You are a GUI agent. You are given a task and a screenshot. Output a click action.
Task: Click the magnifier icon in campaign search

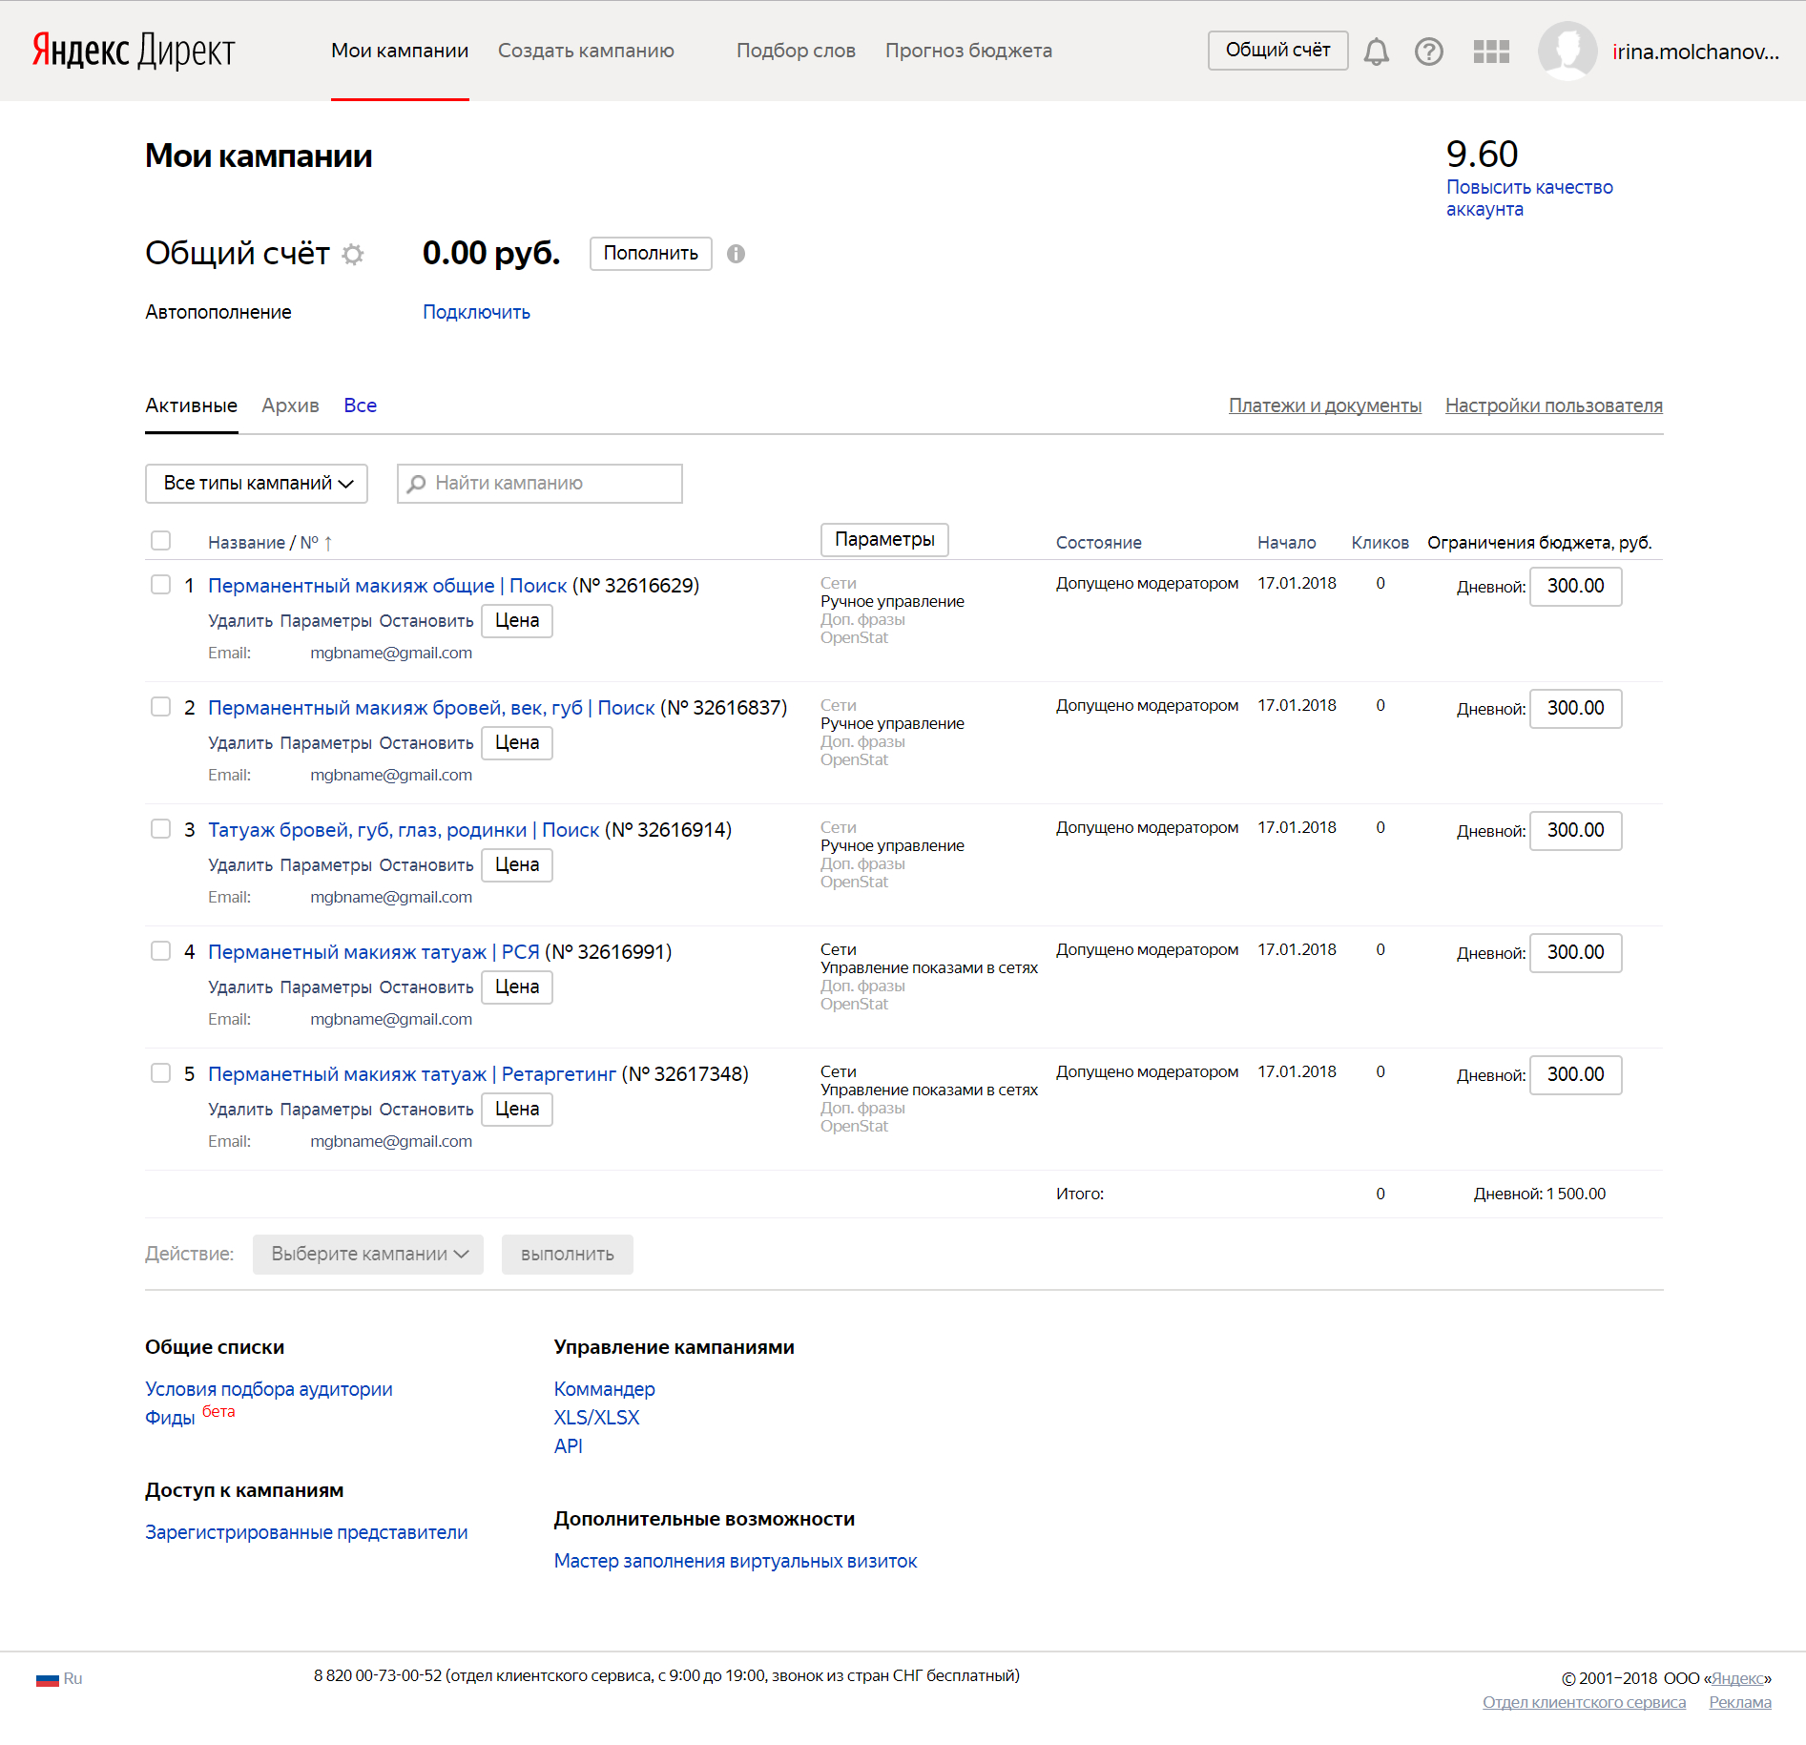(416, 484)
